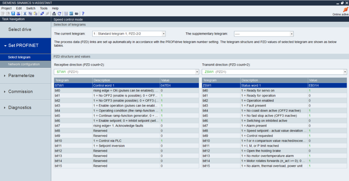Click the Cut scissors icon
This screenshot has width=349, height=181.
pos(25,14)
